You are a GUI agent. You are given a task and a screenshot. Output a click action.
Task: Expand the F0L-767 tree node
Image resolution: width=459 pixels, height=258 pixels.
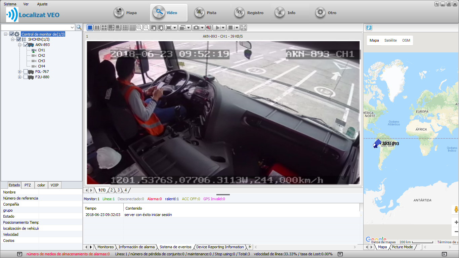(x=20, y=72)
